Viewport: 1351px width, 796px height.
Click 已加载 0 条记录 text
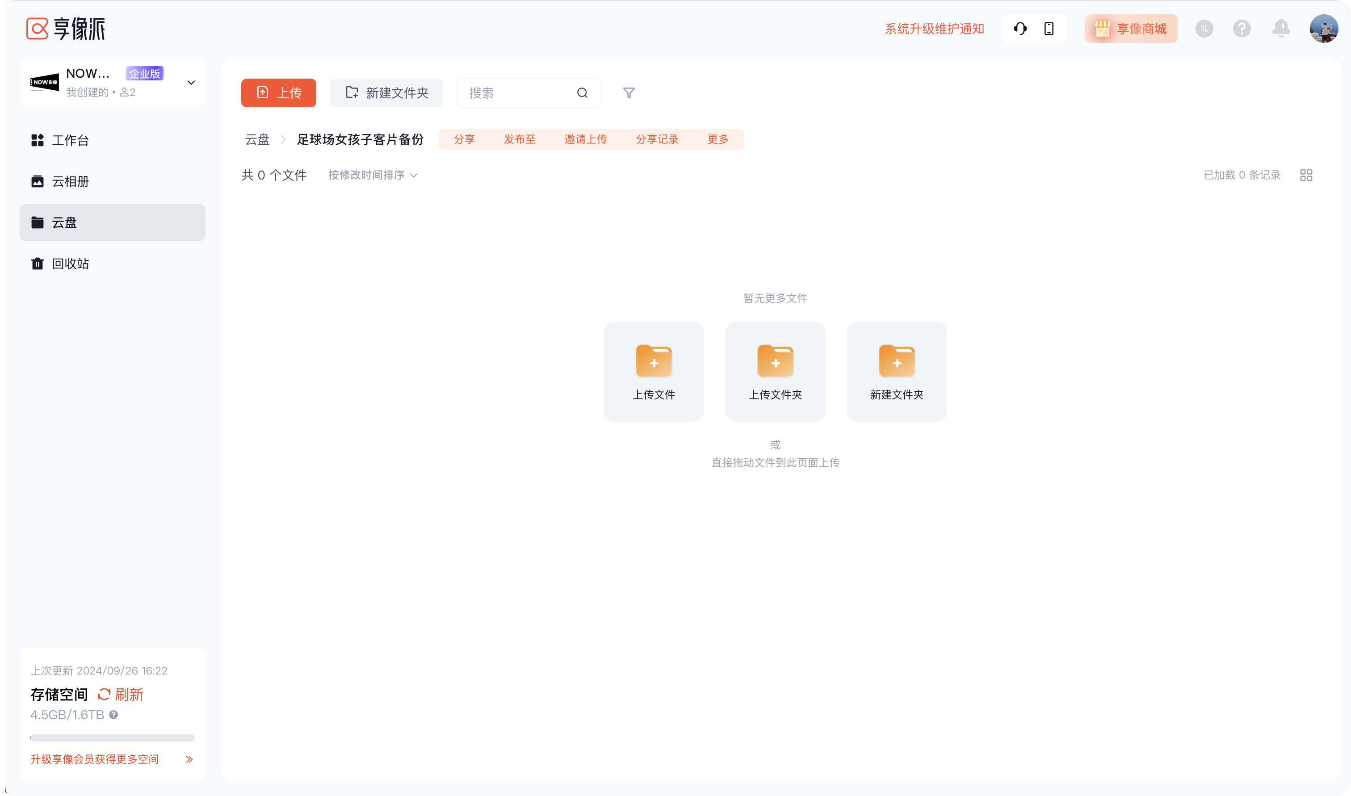pos(1242,175)
